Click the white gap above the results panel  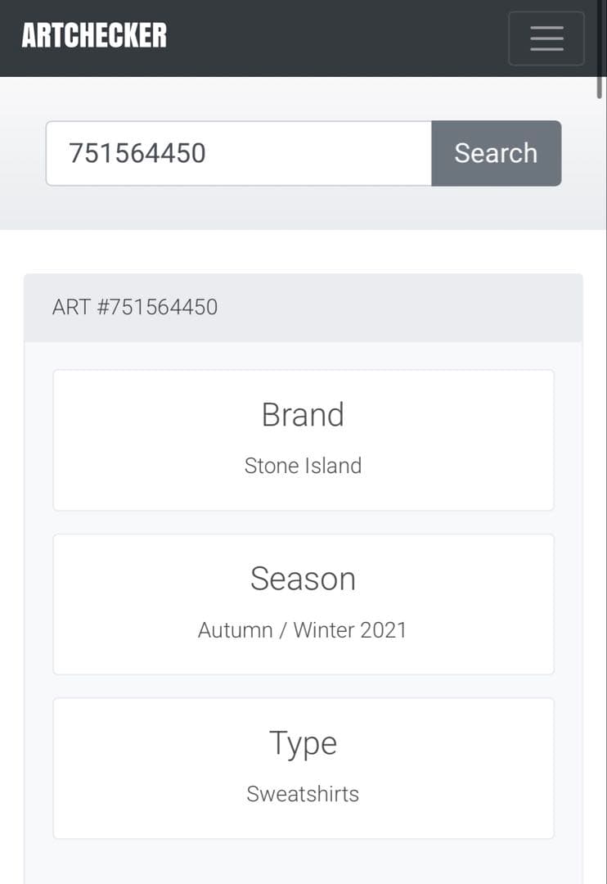(303, 251)
